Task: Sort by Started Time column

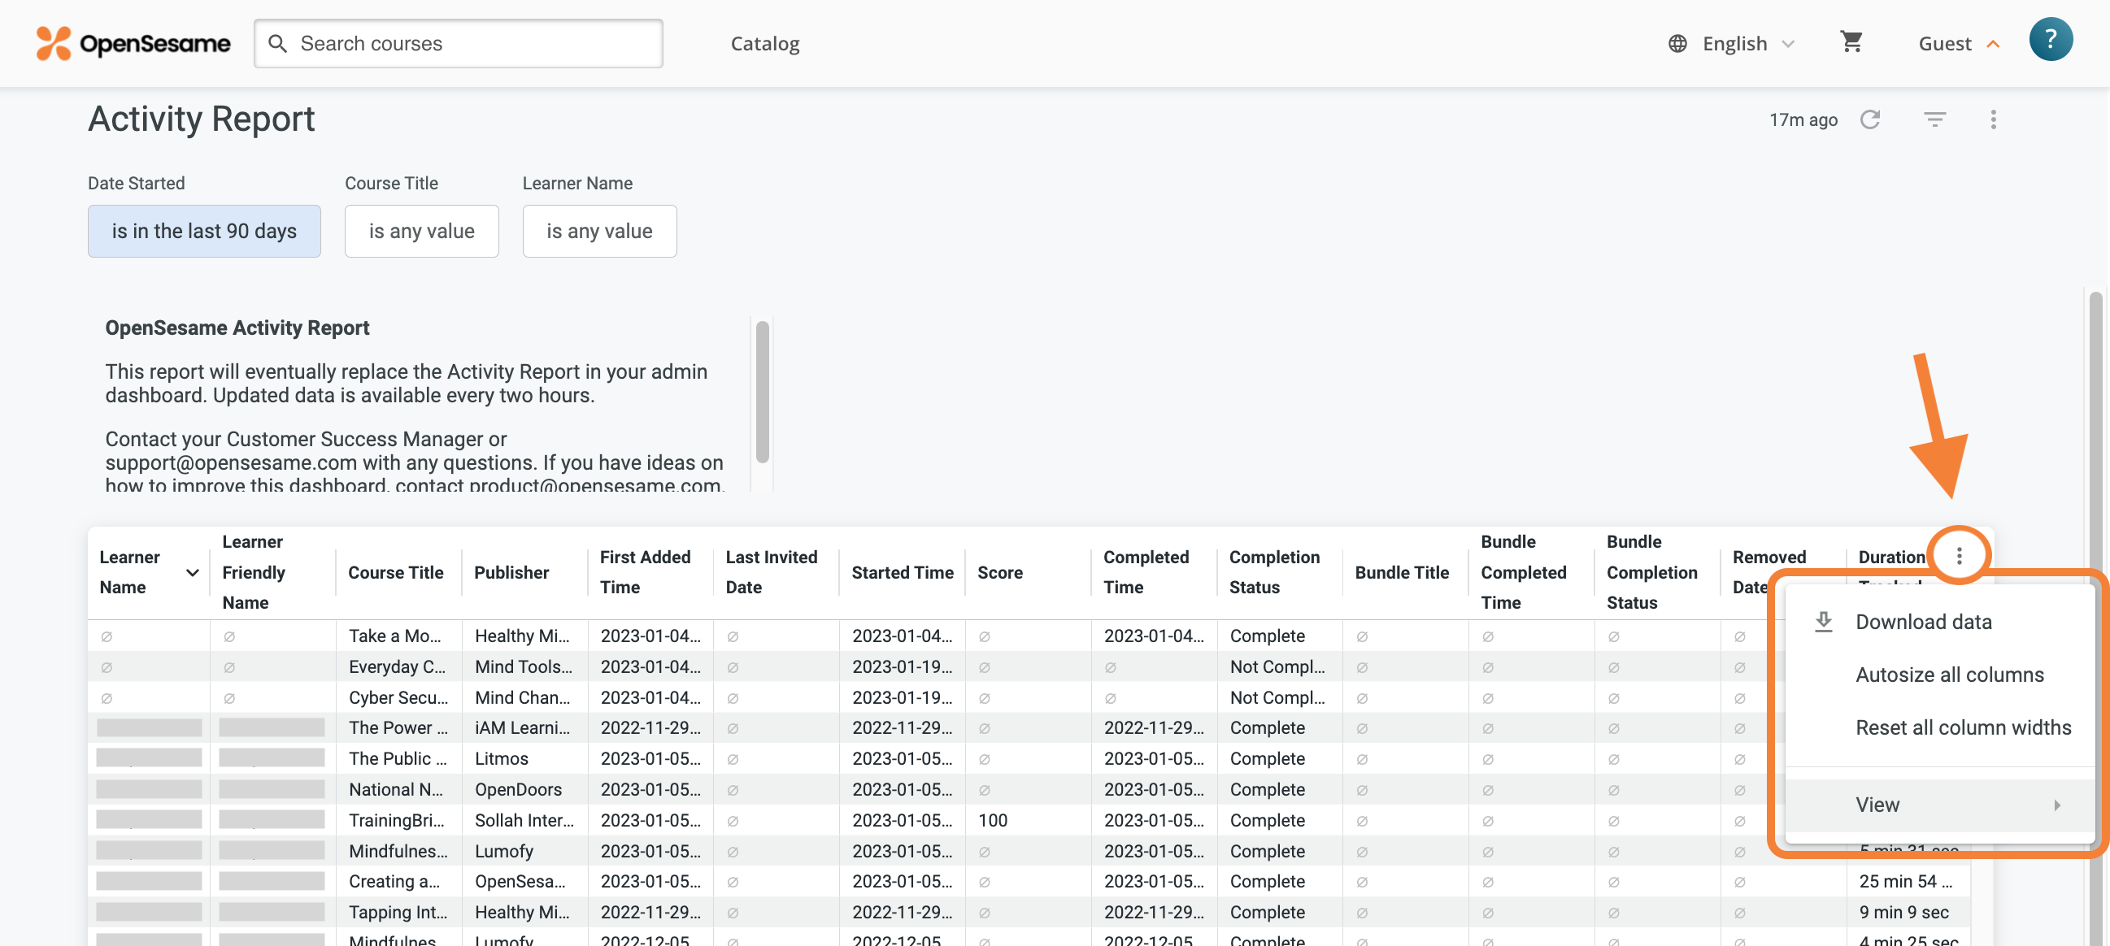Action: (x=902, y=571)
